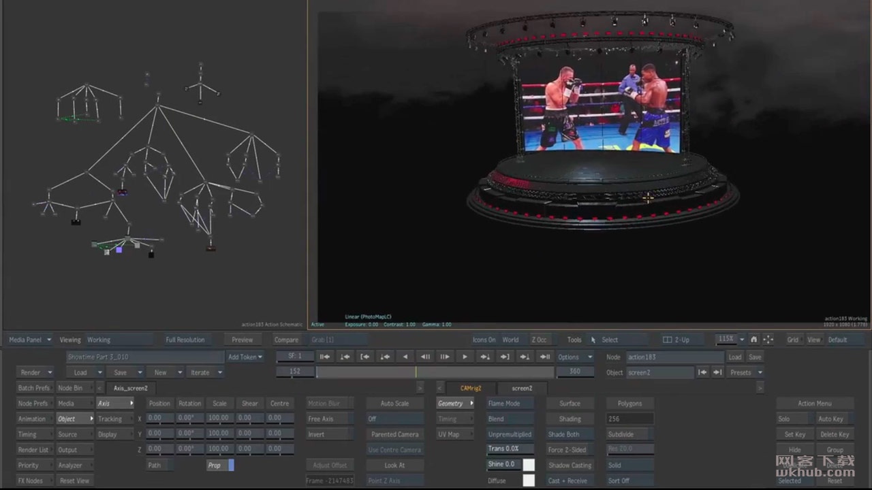Click the current frame field 152
This screenshot has height=490, width=872.
pyautogui.click(x=295, y=372)
